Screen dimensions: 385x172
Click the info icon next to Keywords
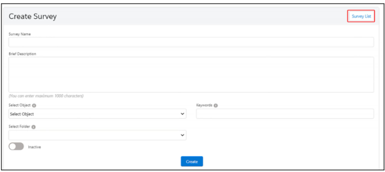[216, 105]
